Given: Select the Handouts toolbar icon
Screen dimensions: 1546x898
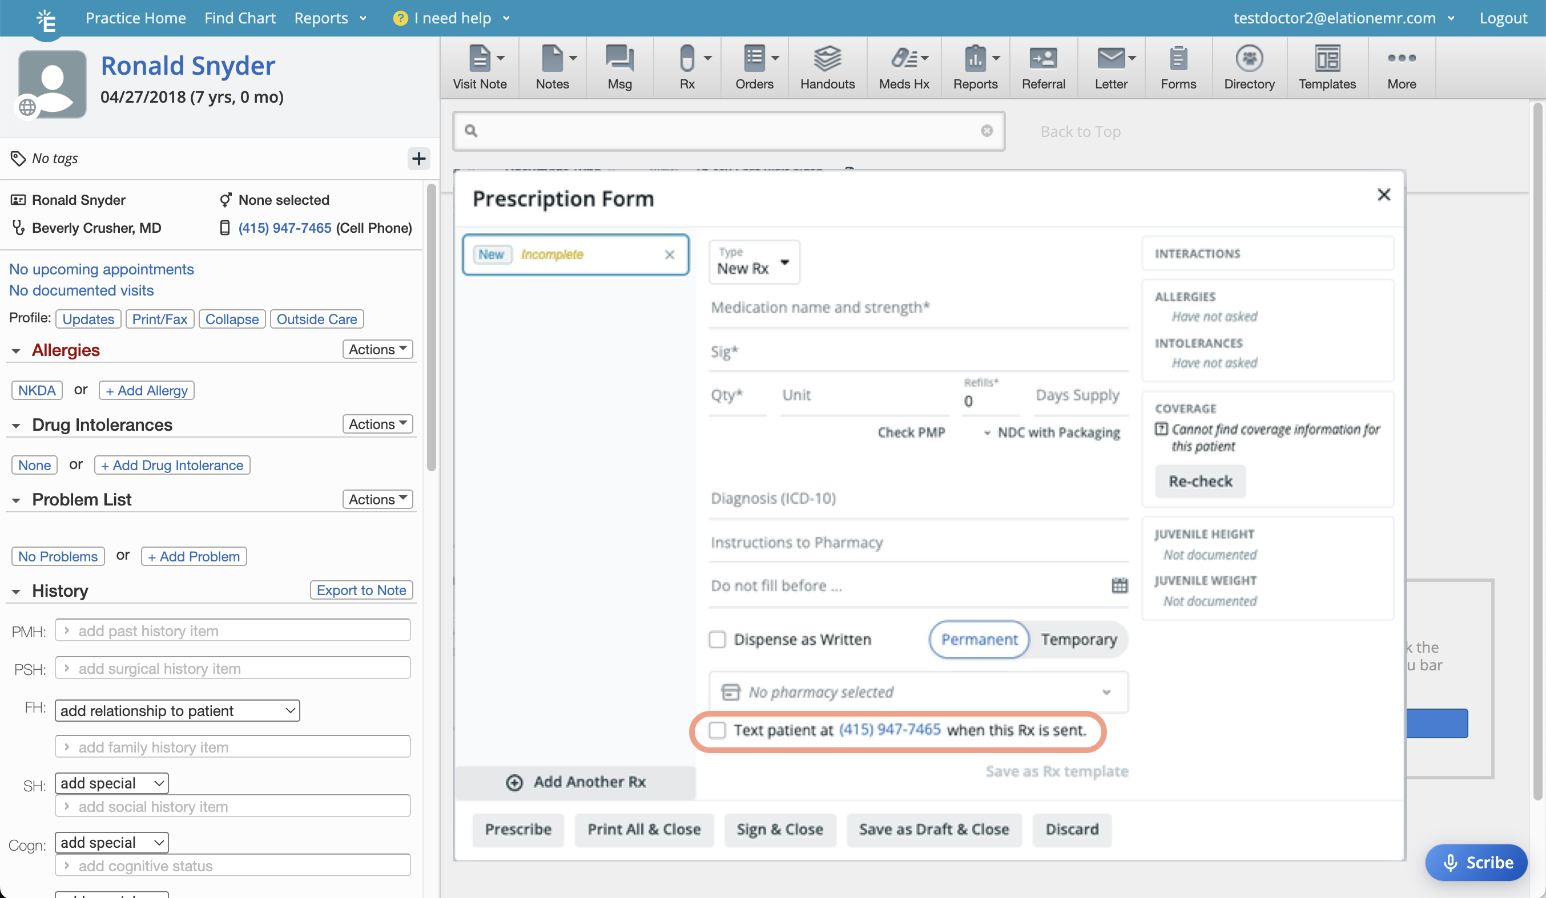Looking at the screenshot, I should (827, 67).
